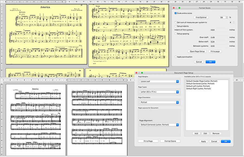
Task: Select the first white score page thumbnail
Action: 36,120
